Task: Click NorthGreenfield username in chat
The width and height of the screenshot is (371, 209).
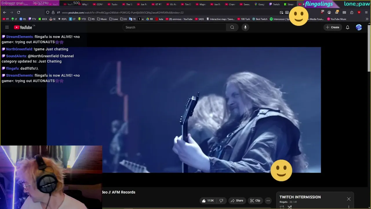Action: 19,49
